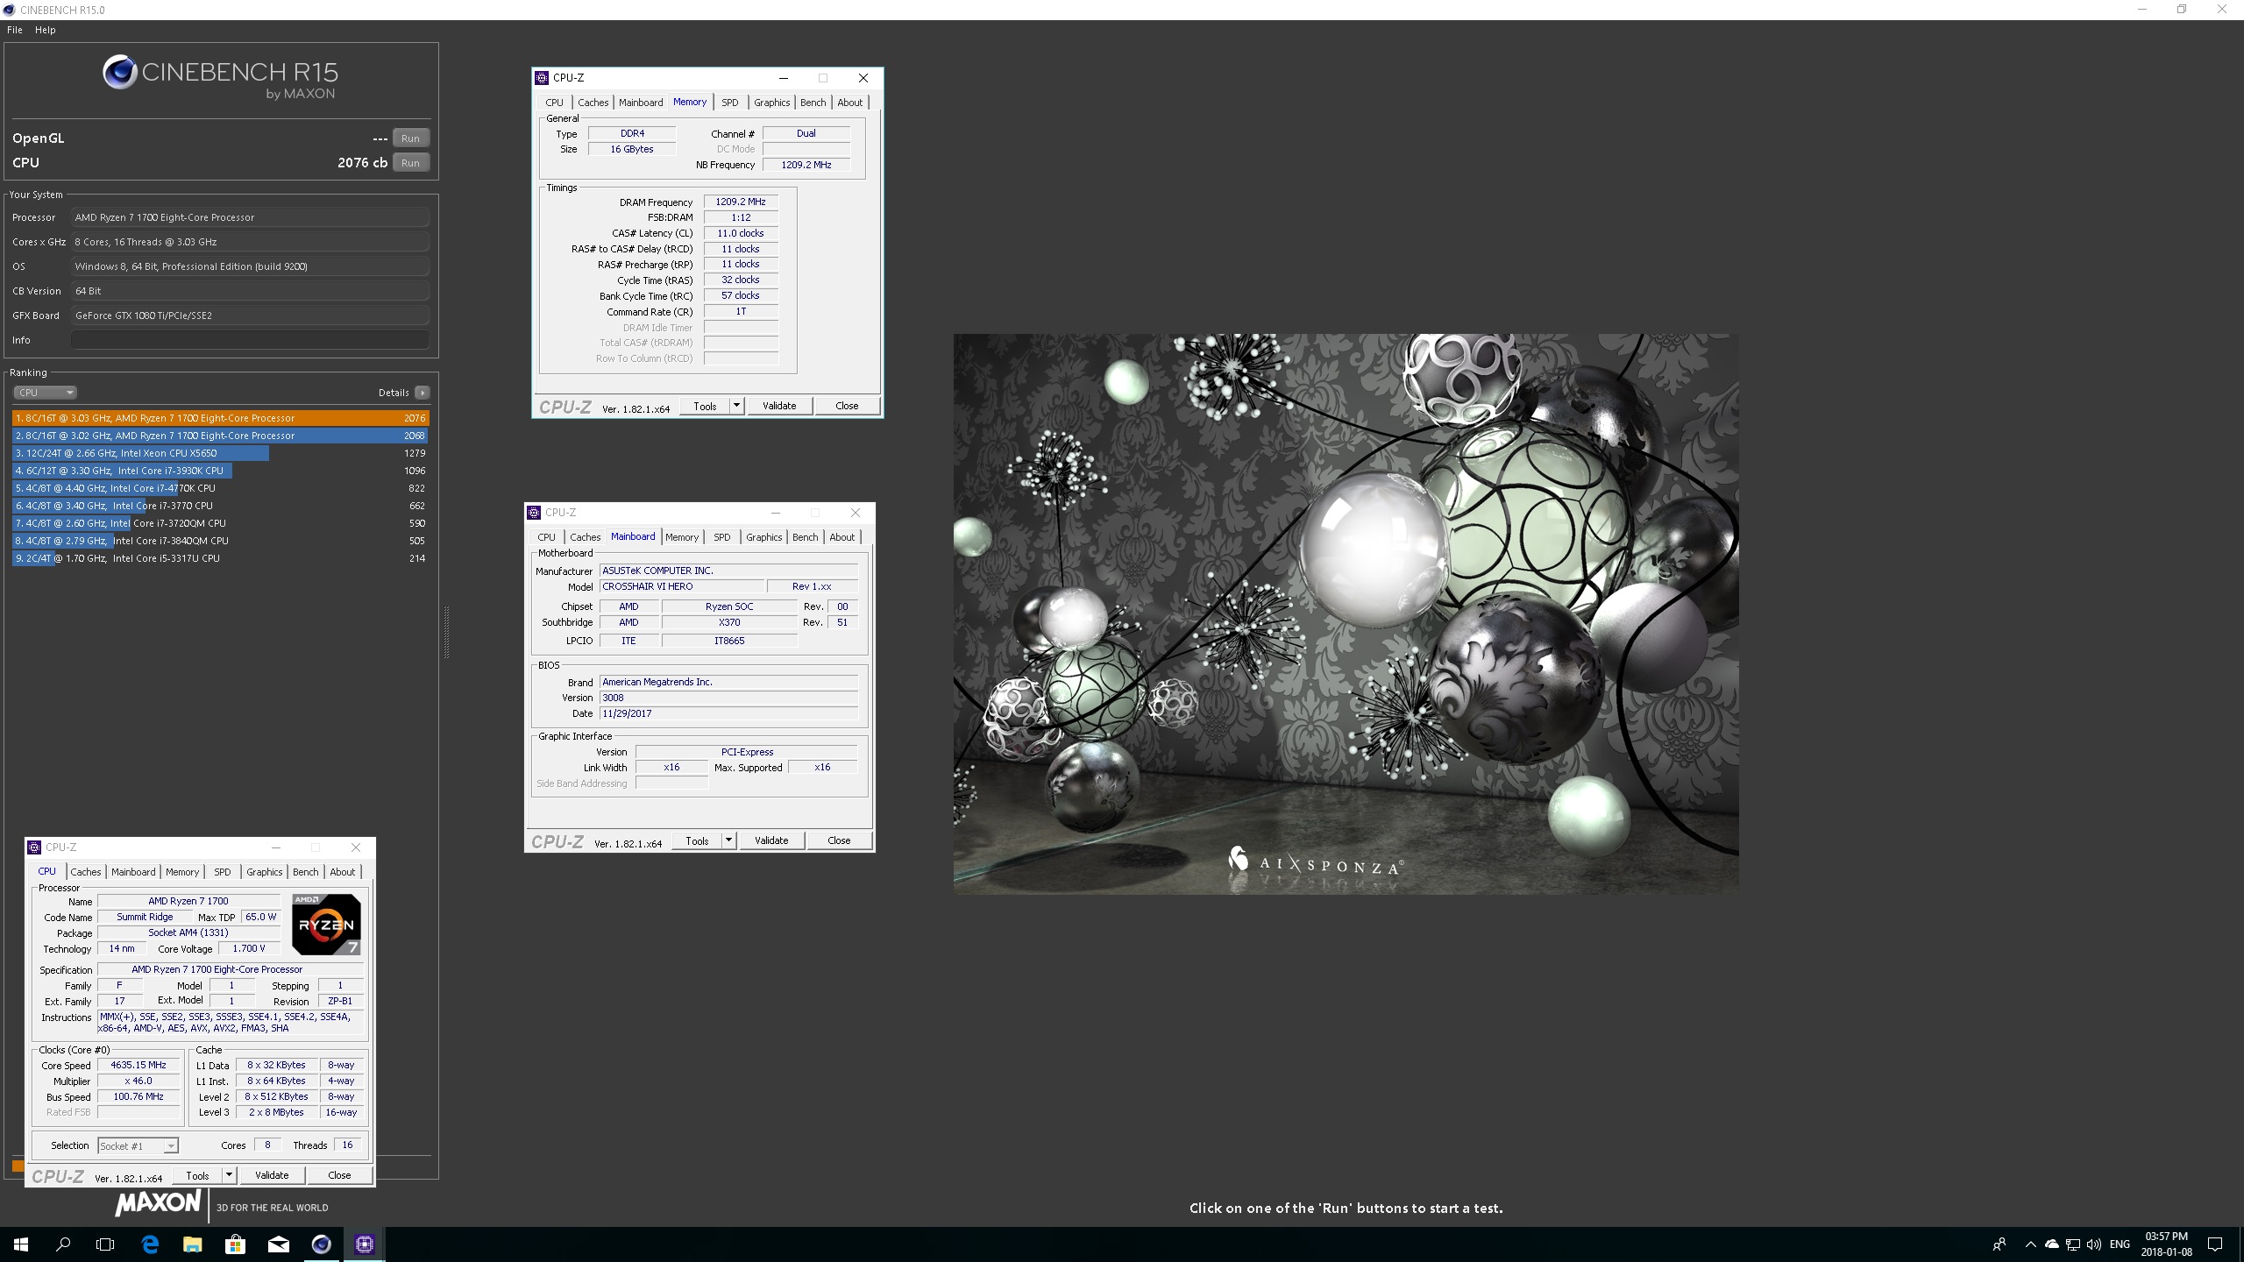The width and height of the screenshot is (2244, 1262).
Task: Open the Help menu in Cinebench
Action: [x=46, y=30]
